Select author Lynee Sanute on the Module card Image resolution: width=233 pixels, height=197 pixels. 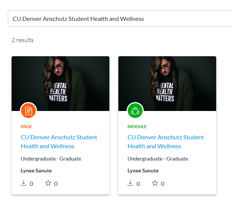click(x=143, y=171)
